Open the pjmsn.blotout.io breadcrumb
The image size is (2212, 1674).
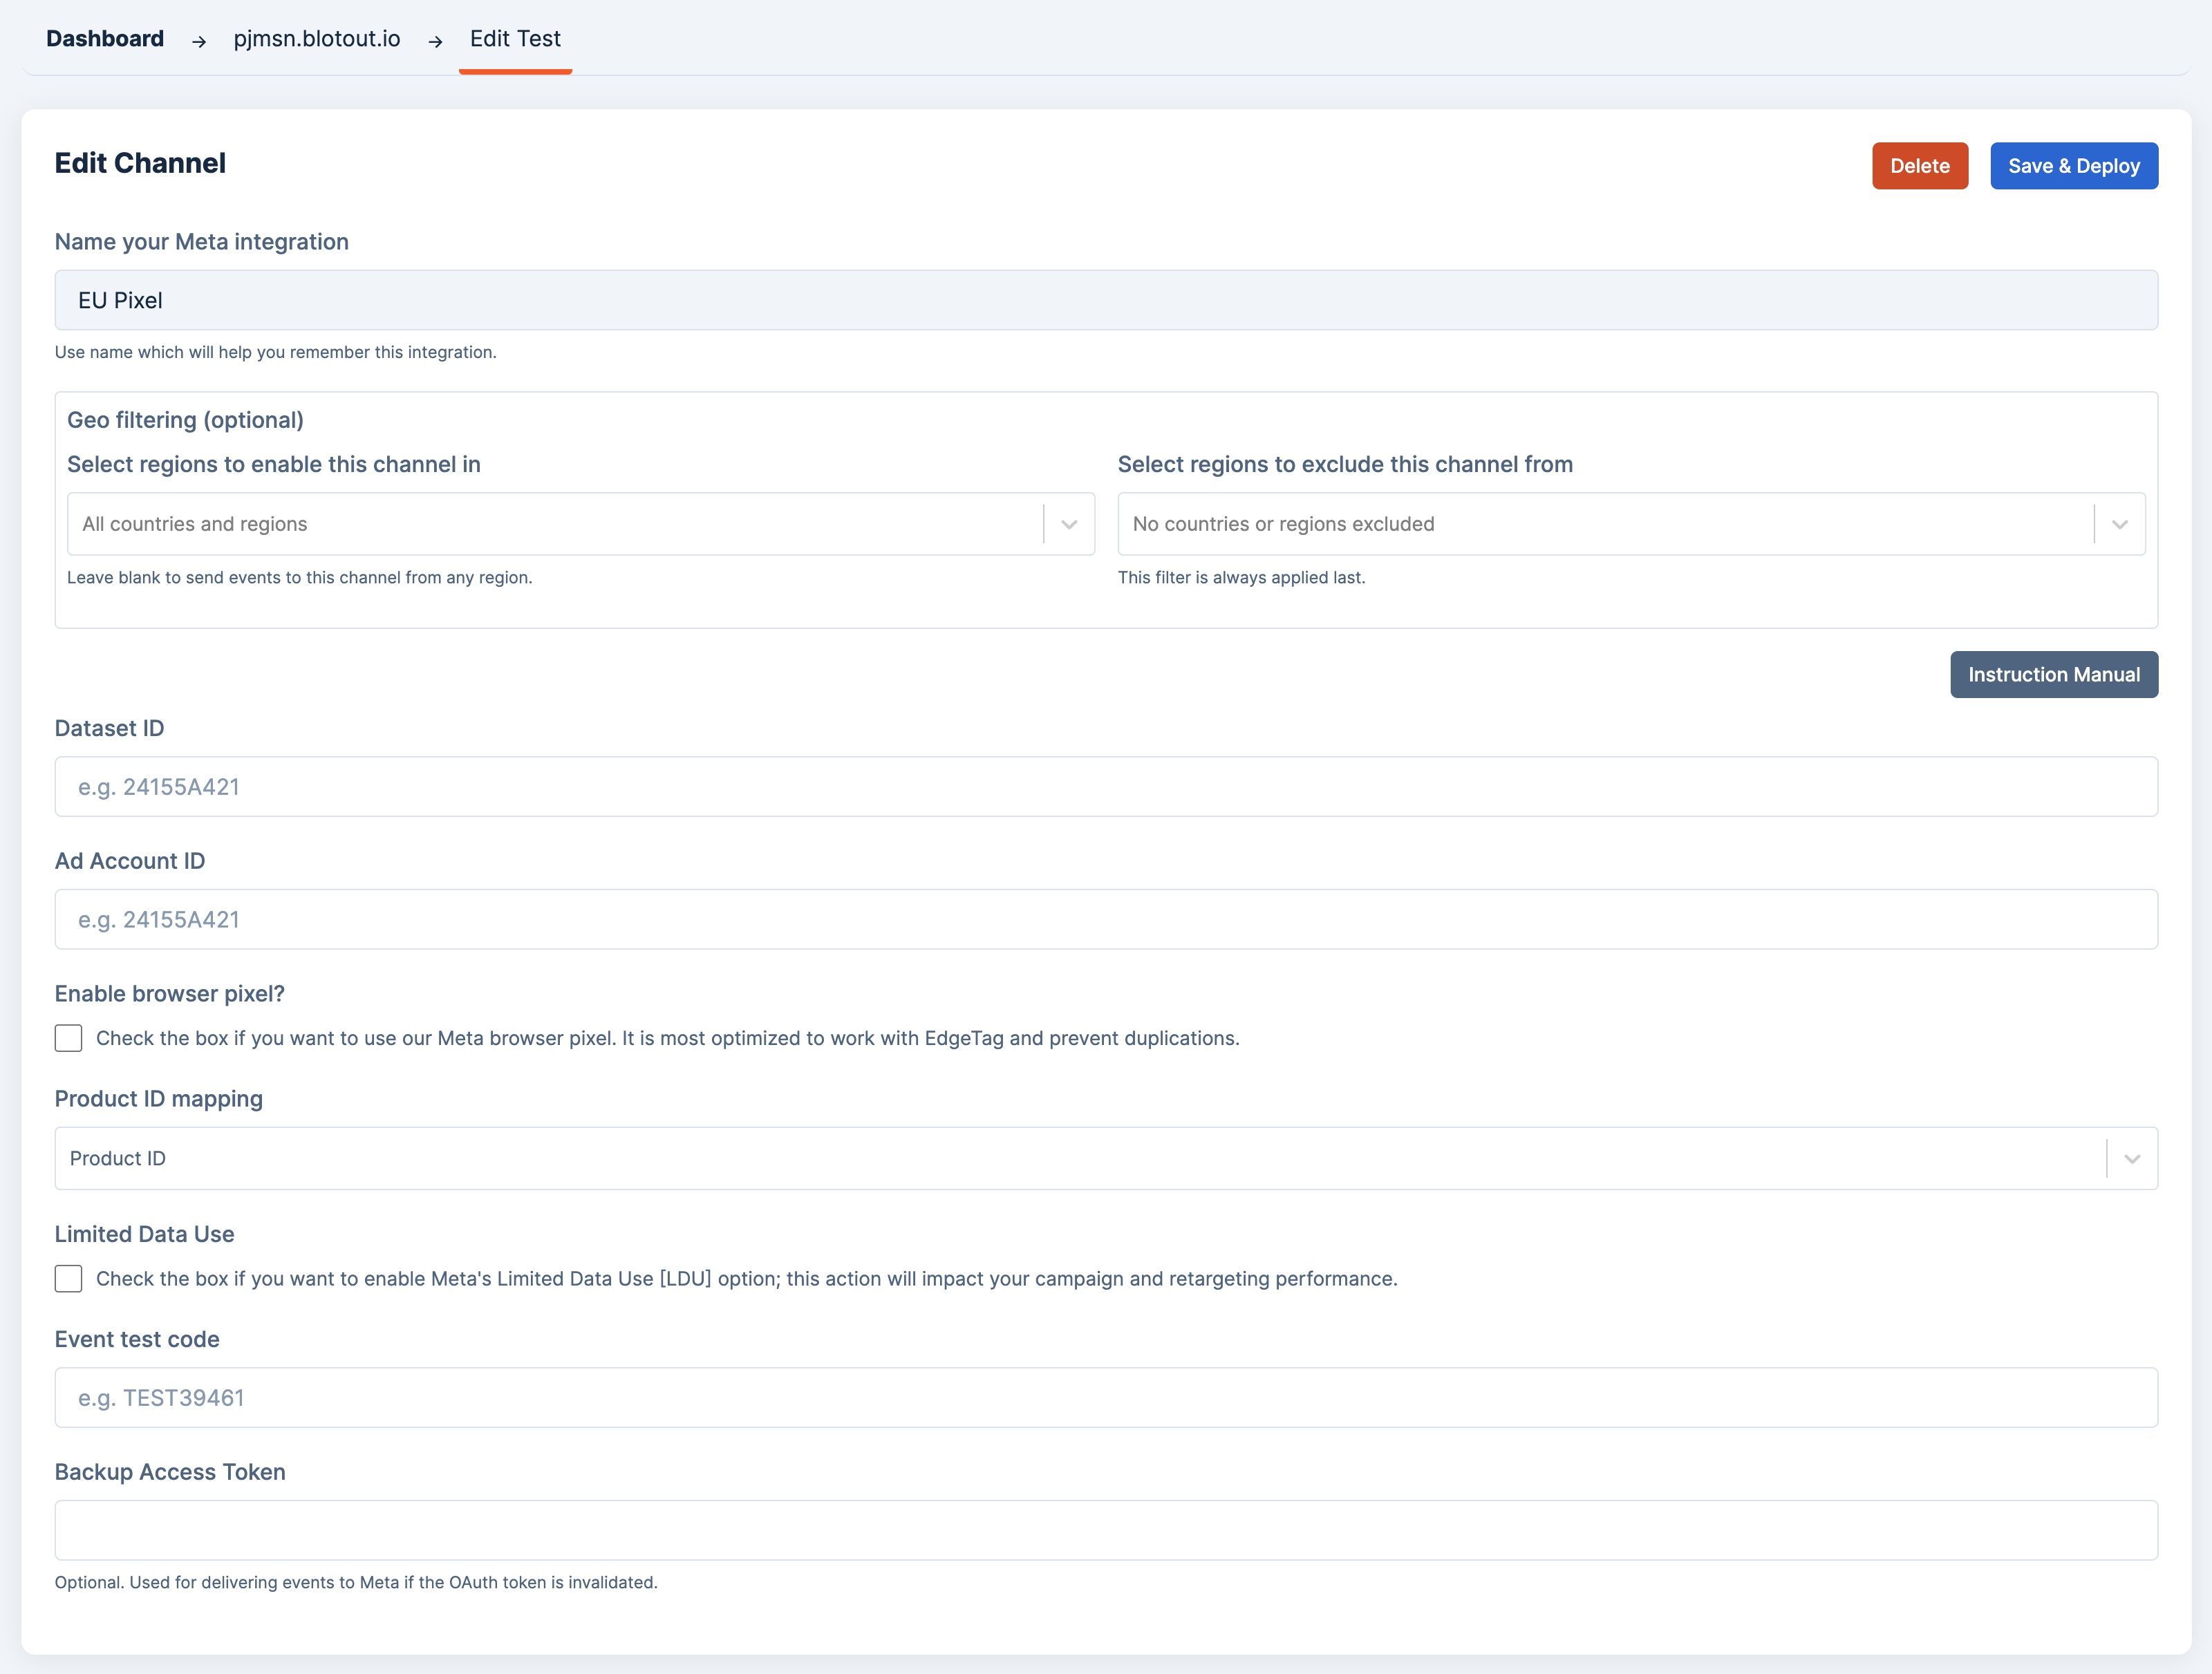click(317, 39)
